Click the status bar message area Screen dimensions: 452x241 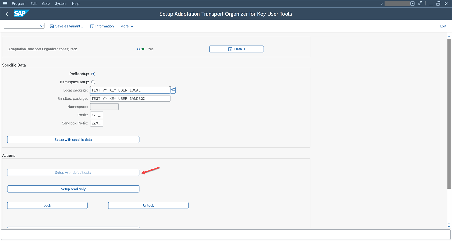pos(226,235)
